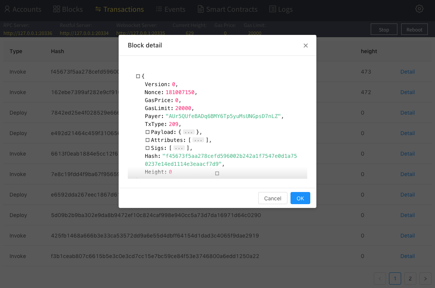The width and height of the screenshot is (435, 288).
Task: Confirm dialog with OK button
Action: click(x=300, y=198)
